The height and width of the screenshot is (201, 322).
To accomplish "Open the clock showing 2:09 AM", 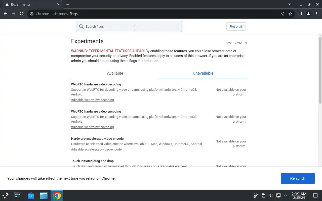I will (299, 195).
